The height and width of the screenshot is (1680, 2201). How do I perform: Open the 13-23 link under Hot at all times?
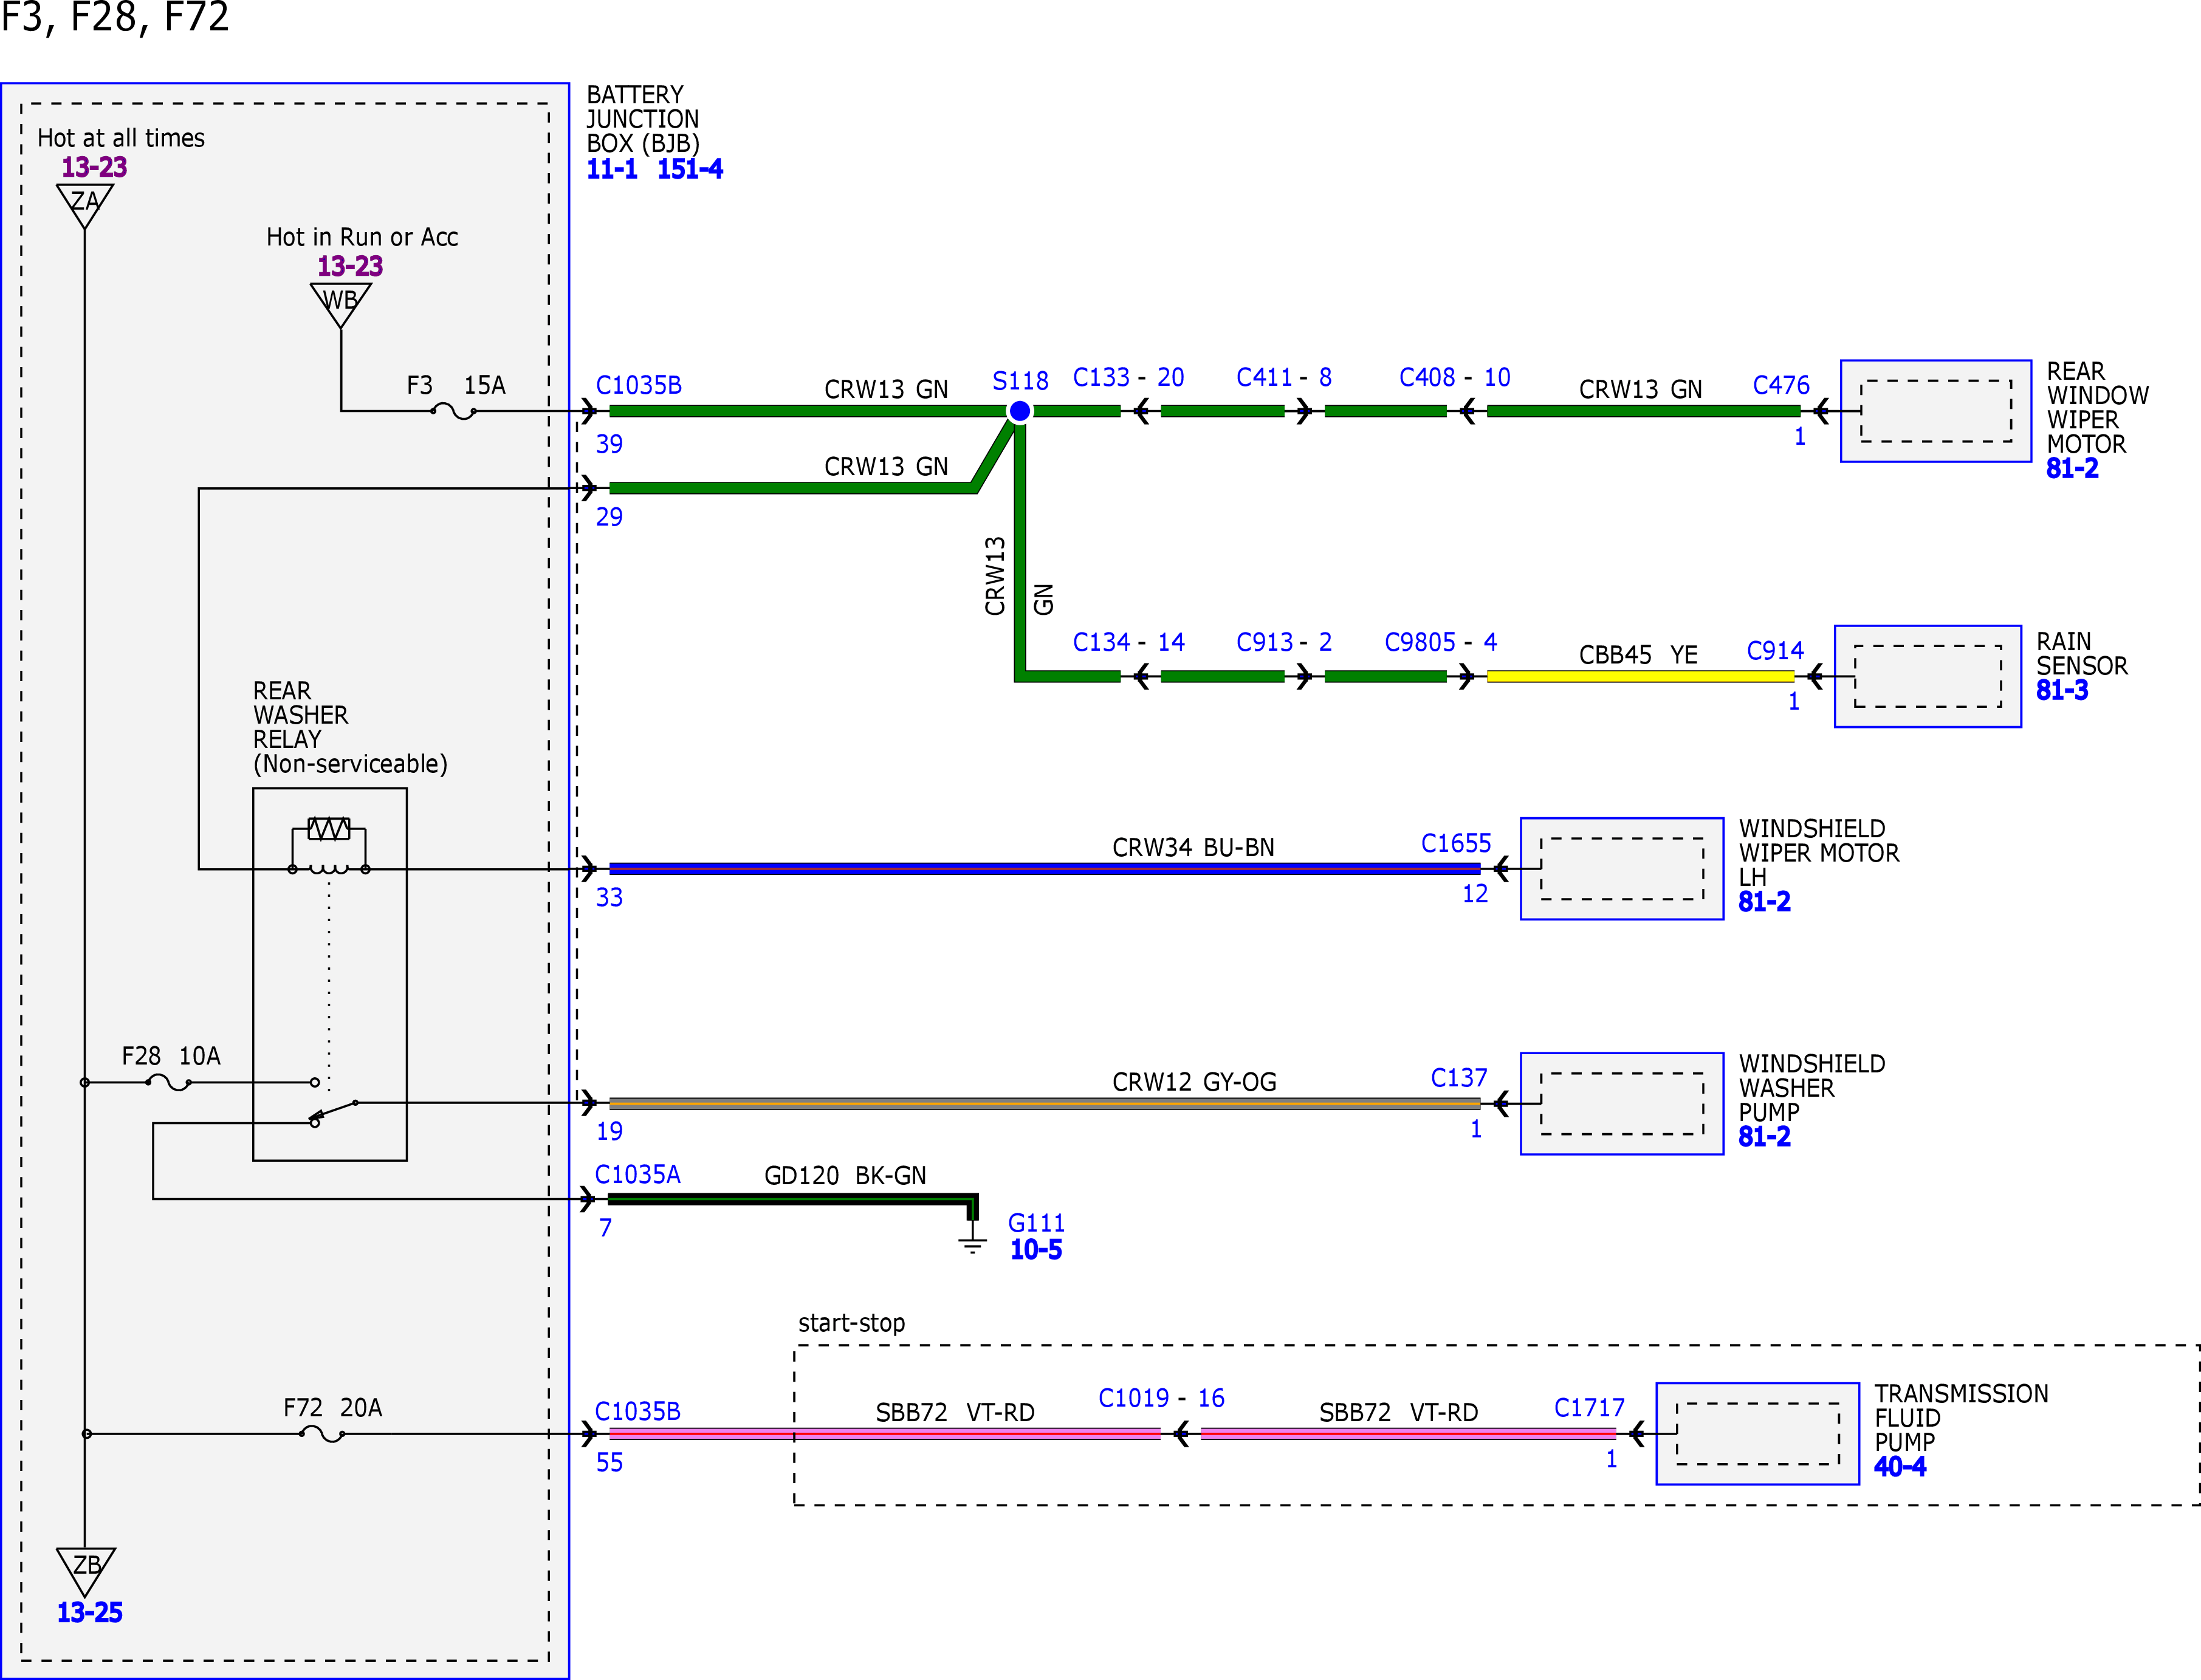pos(95,167)
